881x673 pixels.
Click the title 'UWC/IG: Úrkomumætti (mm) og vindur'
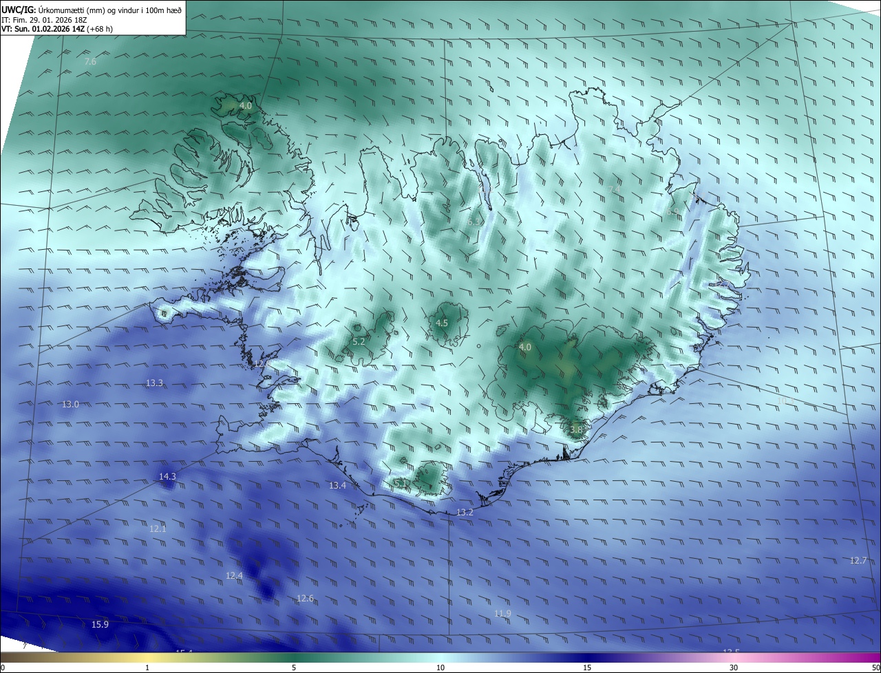pos(92,10)
